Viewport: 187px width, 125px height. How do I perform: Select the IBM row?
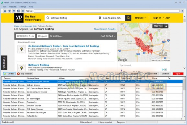pos(93,95)
